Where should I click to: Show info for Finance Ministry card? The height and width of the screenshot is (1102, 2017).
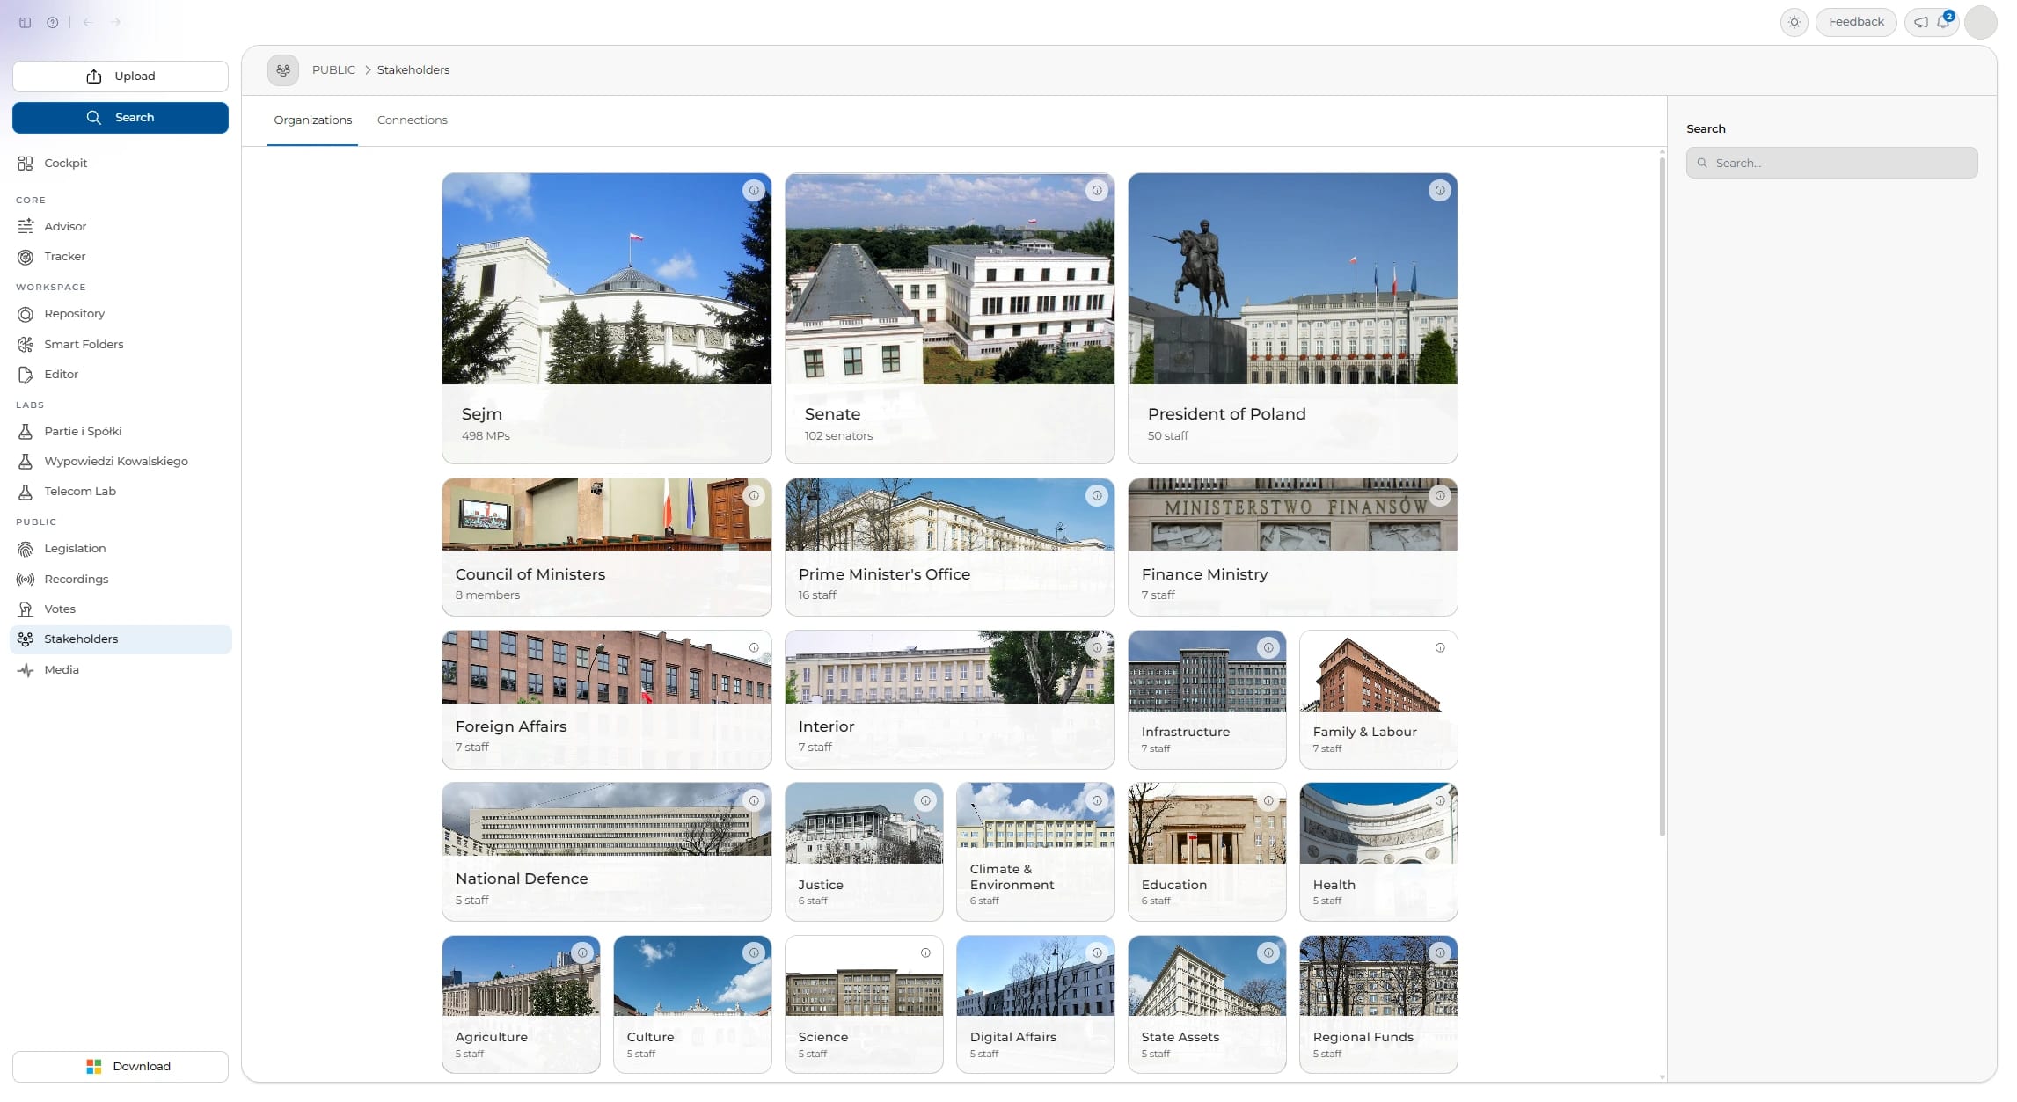click(x=1440, y=495)
